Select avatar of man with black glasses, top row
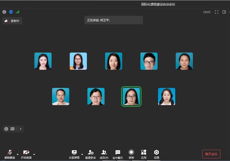Image resolution: width=230 pixels, height=161 pixels. [x=149, y=61]
